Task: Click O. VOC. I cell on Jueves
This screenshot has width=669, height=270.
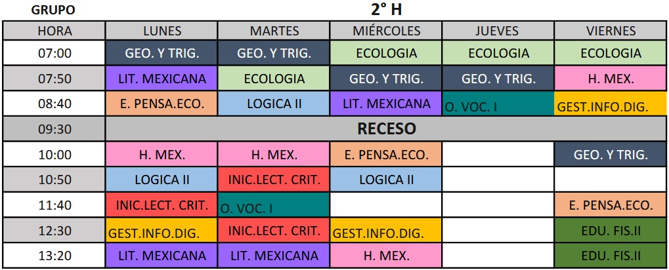Action: tap(498, 104)
